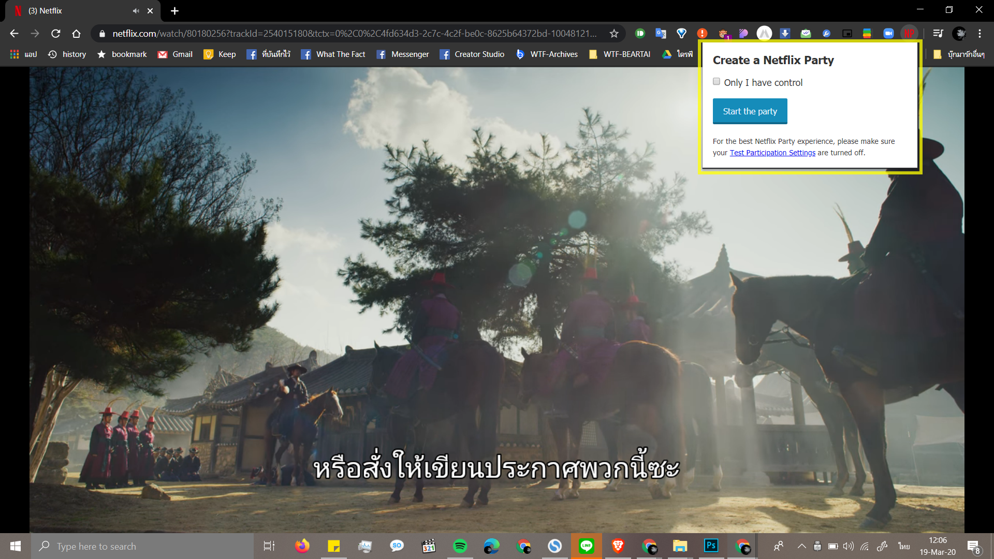Open the WTF-Archives bookmark
This screenshot has height=559, width=994.
(x=547, y=54)
